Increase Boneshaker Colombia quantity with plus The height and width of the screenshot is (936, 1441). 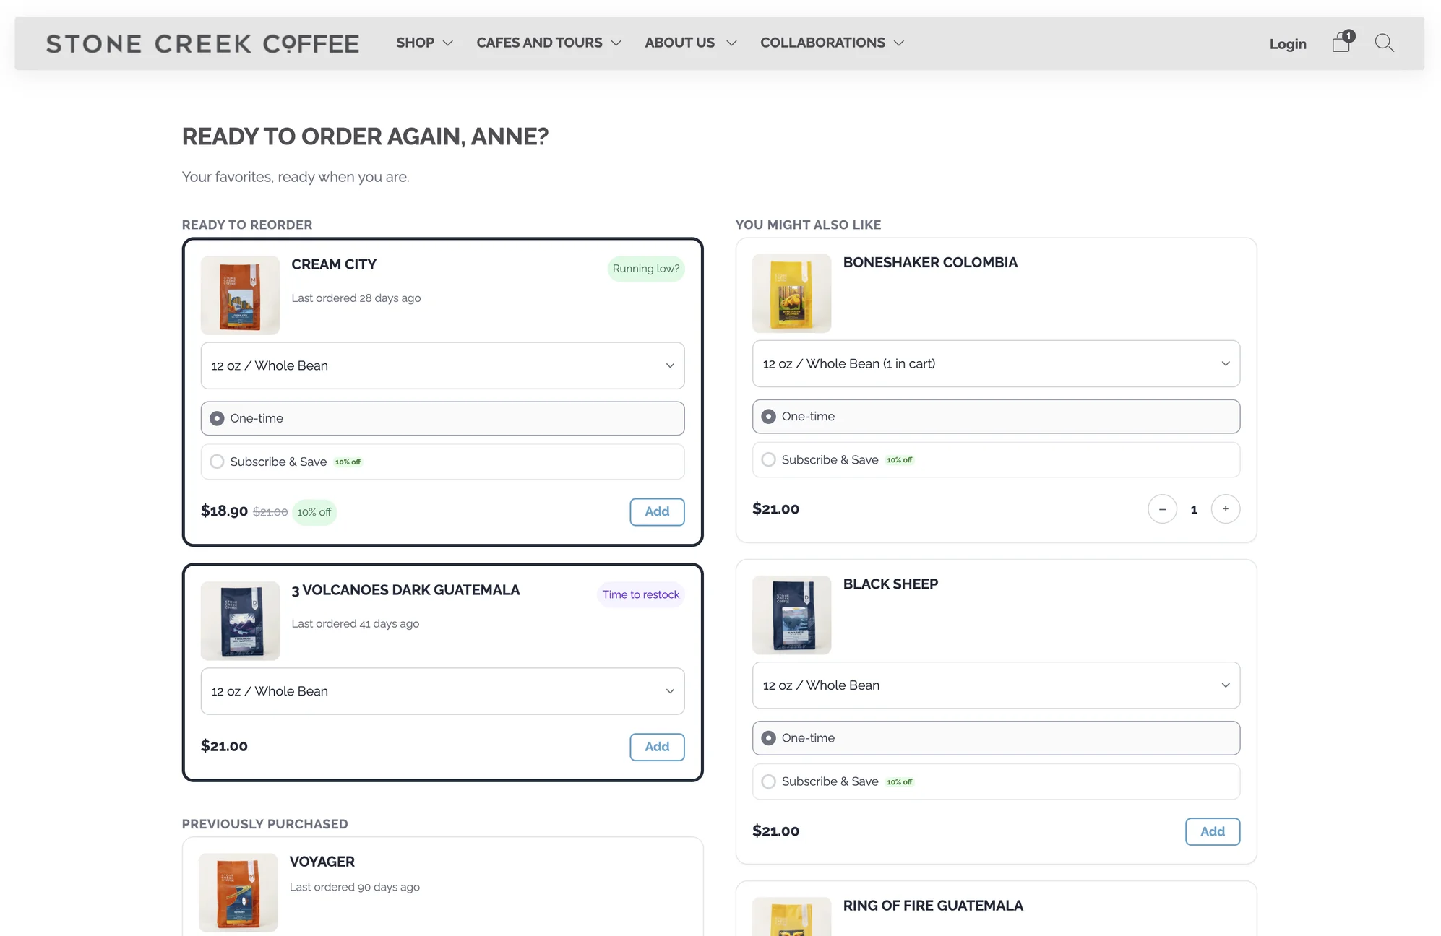[1226, 509]
